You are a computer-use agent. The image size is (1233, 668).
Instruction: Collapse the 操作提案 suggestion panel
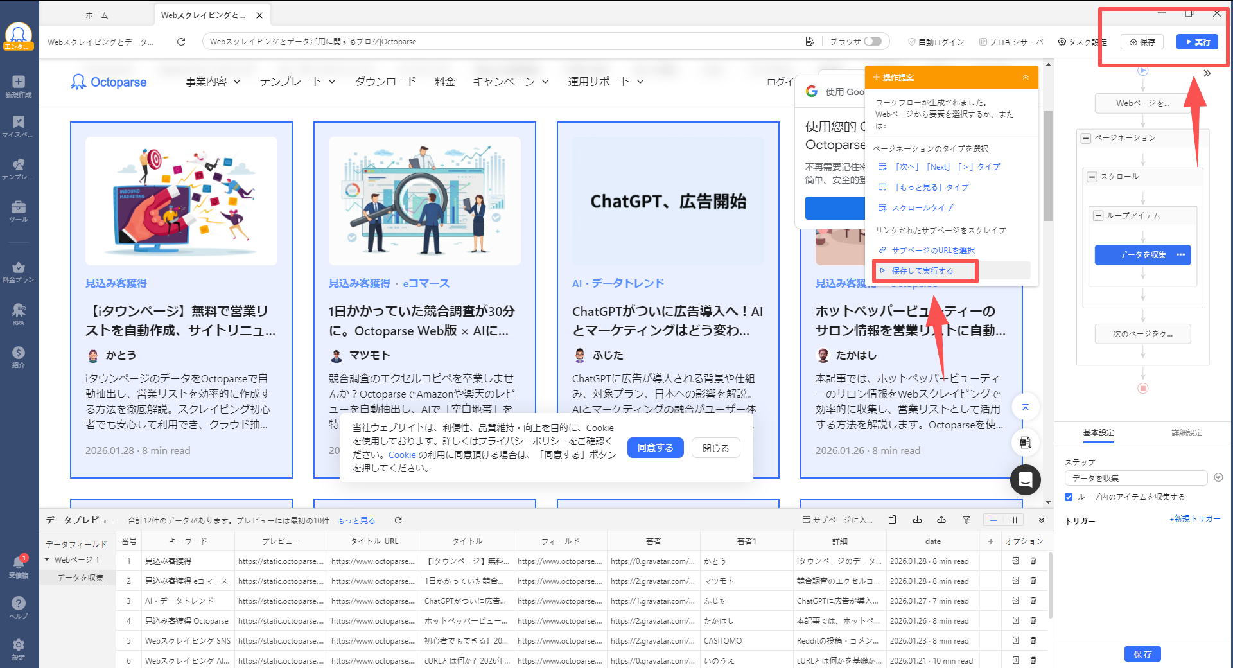tap(1026, 76)
